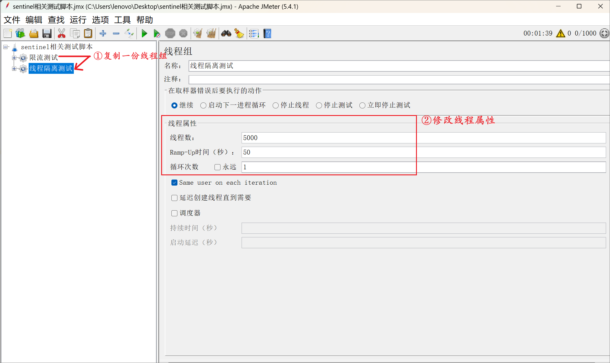Save the test plan with floppy icon

(x=47, y=33)
